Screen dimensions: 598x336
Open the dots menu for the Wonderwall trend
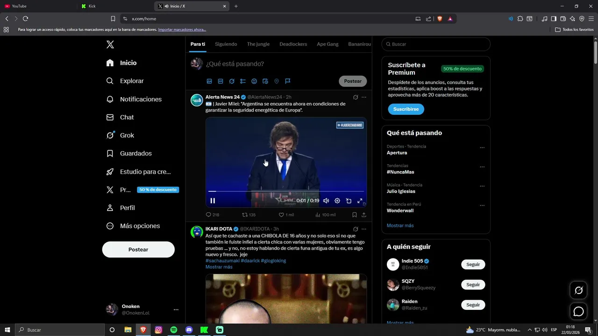(482, 205)
